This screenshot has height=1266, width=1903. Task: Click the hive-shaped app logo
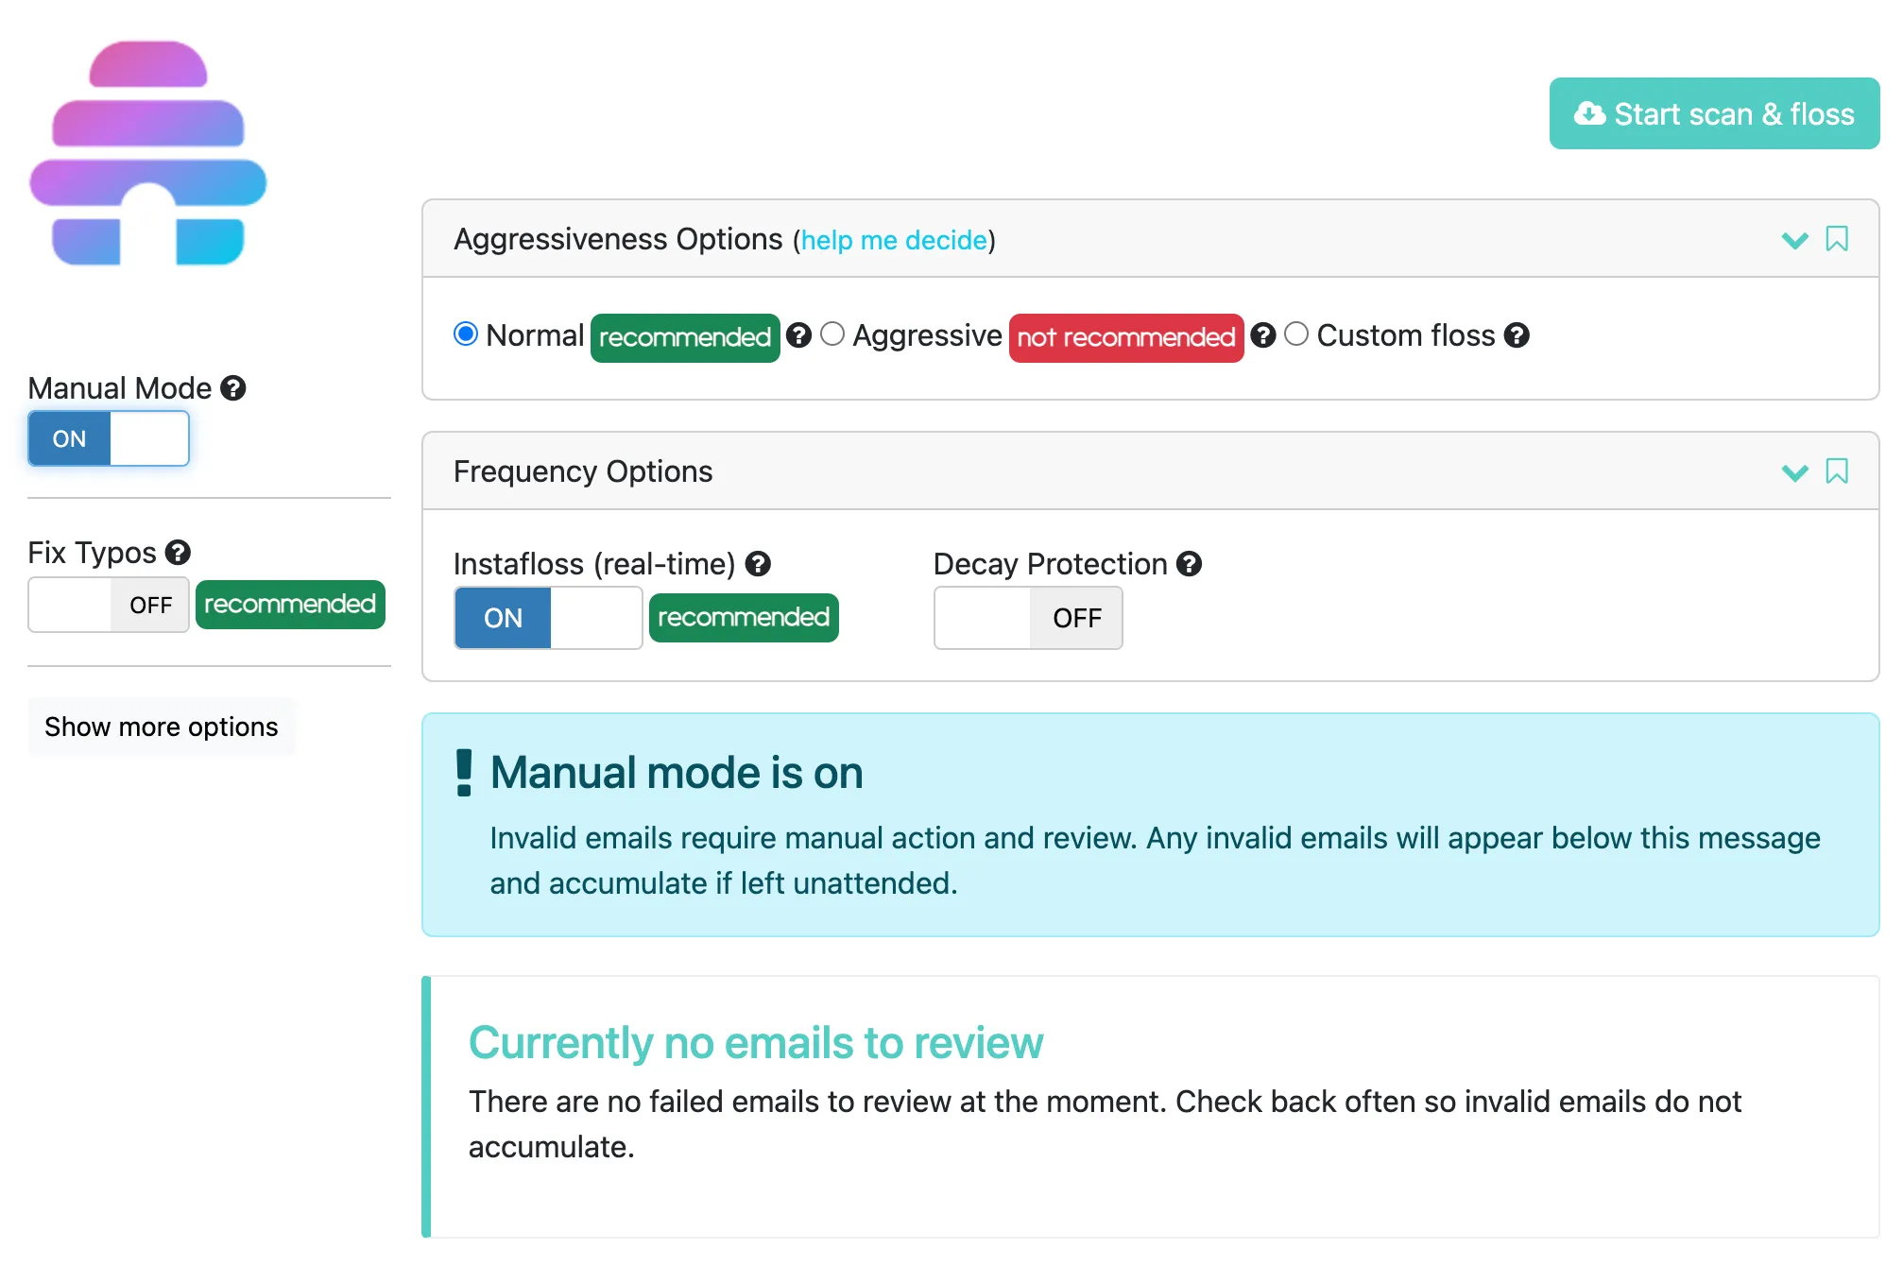148,153
